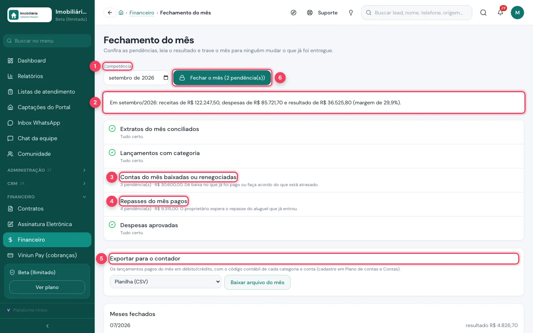The height and width of the screenshot is (333, 533).
Task: Open Contratos in the sidebar
Action: pos(47,209)
